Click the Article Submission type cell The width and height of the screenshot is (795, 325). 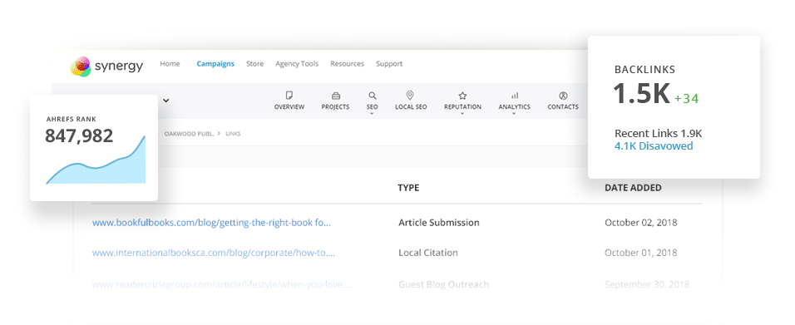click(439, 223)
